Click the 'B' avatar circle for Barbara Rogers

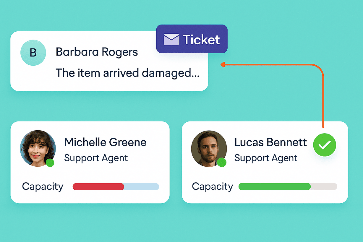[x=33, y=53]
